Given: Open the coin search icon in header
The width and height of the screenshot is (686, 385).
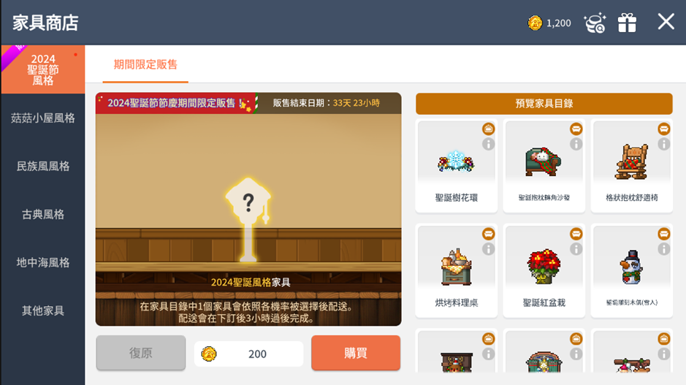Looking at the screenshot, I should click(x=595, y=23).
